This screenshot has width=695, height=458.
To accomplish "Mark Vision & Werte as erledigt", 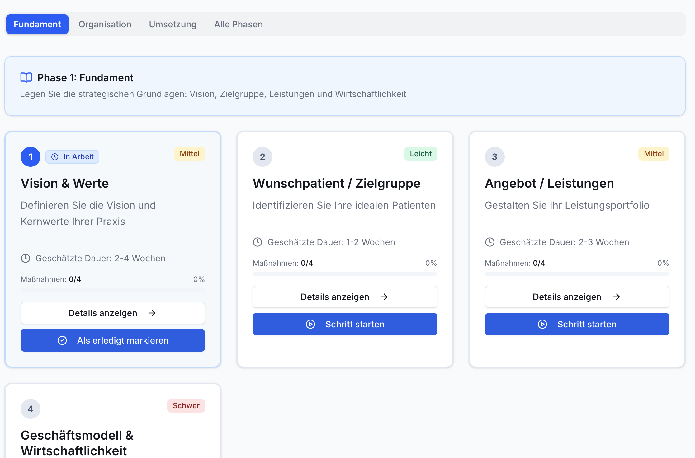I will [113, 340].
